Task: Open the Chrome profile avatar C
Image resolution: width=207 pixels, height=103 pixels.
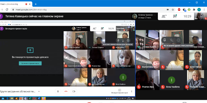Action: tap(199, 10)
